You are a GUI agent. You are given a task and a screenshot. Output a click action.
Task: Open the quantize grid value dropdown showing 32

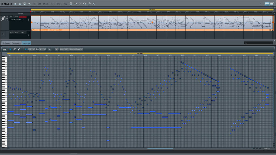[32, 49]
